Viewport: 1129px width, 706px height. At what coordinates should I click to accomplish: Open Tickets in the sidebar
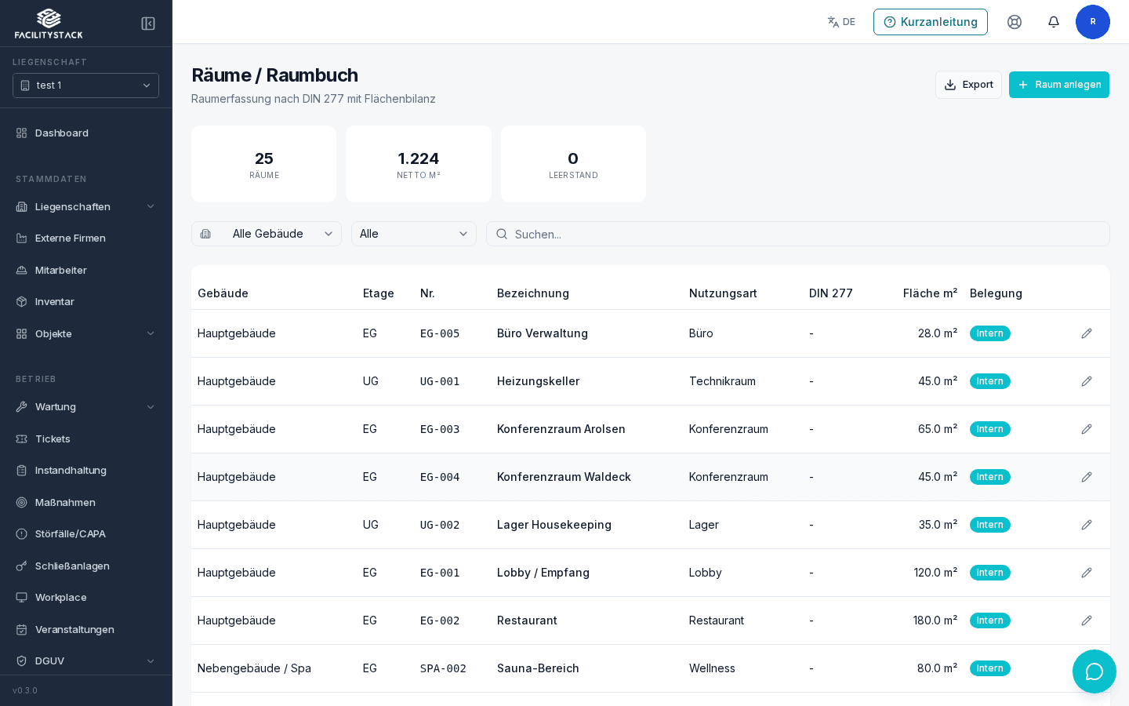tap(86, 439)
